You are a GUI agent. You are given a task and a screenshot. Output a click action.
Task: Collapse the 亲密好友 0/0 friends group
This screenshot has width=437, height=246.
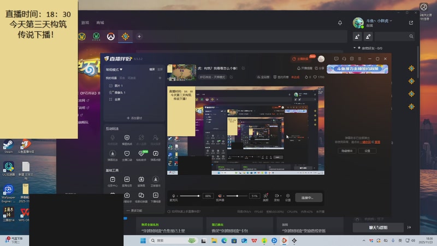pyautogui.click(x=355, y=48)
